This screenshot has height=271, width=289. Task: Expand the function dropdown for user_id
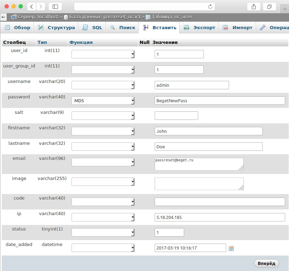click(103, 54)
